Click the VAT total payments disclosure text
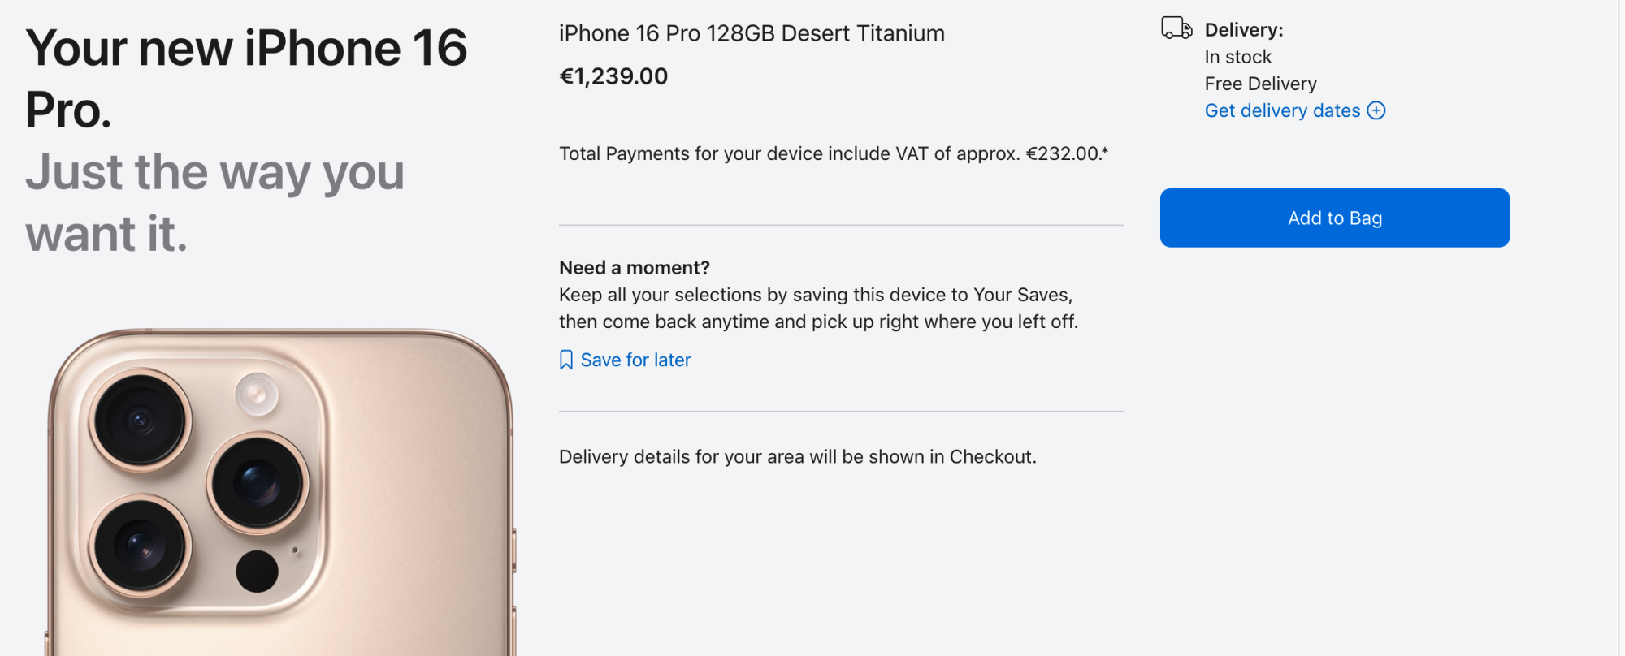This screenshot has width=1625, height=656. (833, 153)
